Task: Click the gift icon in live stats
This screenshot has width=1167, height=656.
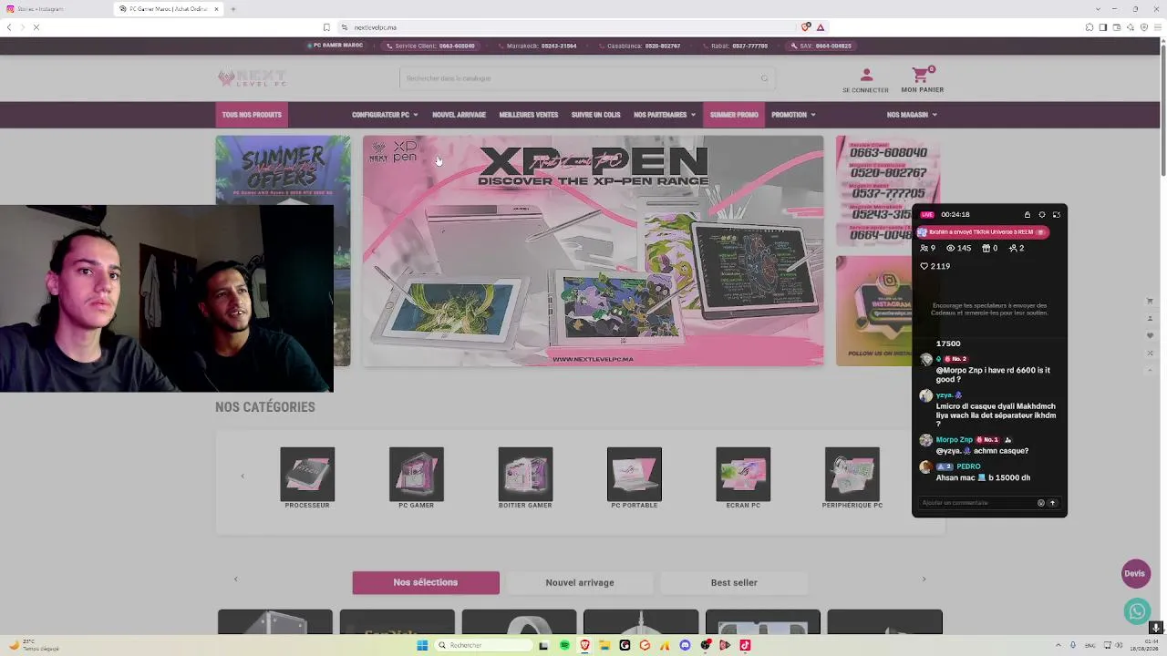Action: point(986,248)
